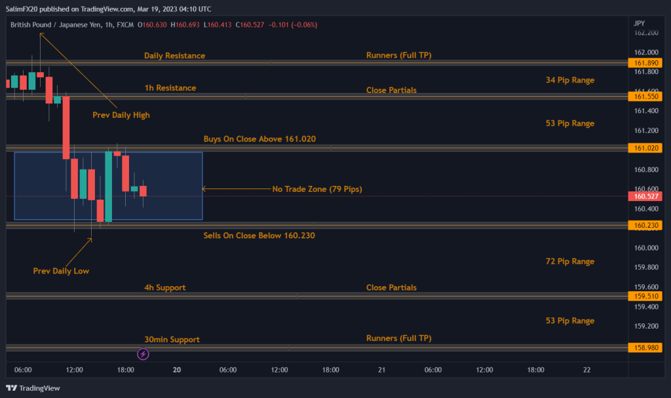Click the large green candle in the zone
Viewport: 671px width, 398px height.
click(x=108, y=187)
